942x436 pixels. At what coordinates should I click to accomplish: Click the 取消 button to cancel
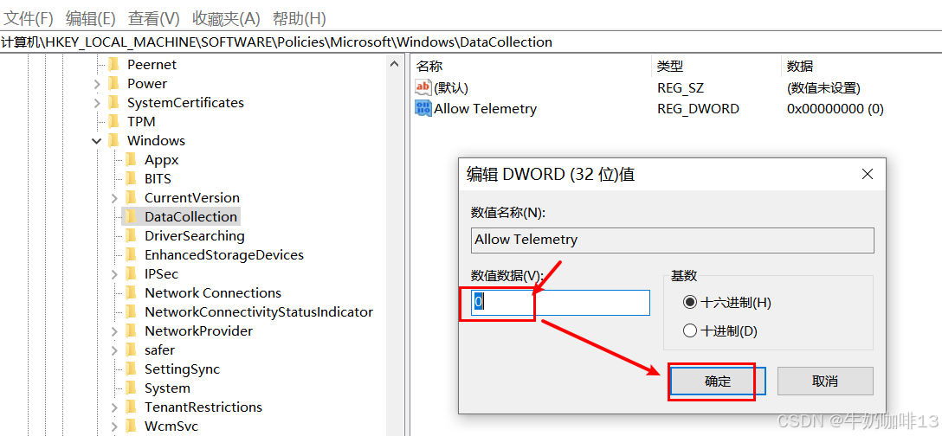coord(824,381)
